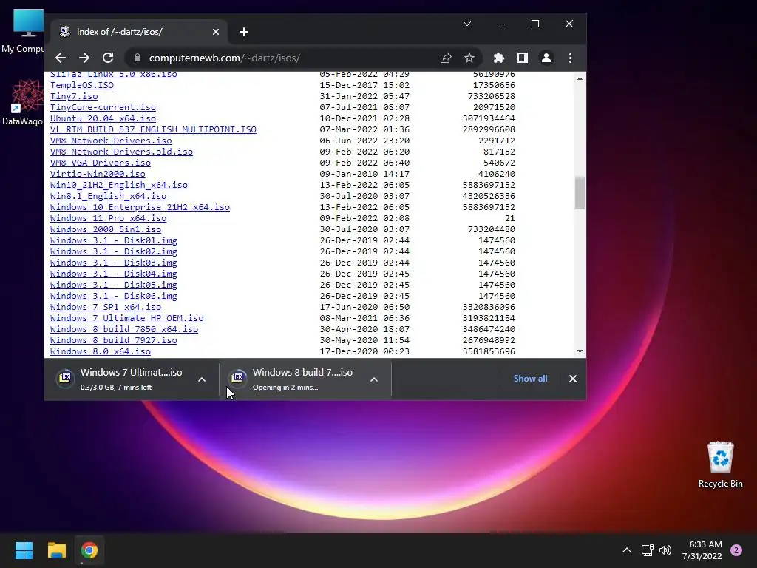Viewport: 757px width, 568px height.
Task: Open the Windows_8_build_7850_x64.iso link
Action: click(124, 329)
